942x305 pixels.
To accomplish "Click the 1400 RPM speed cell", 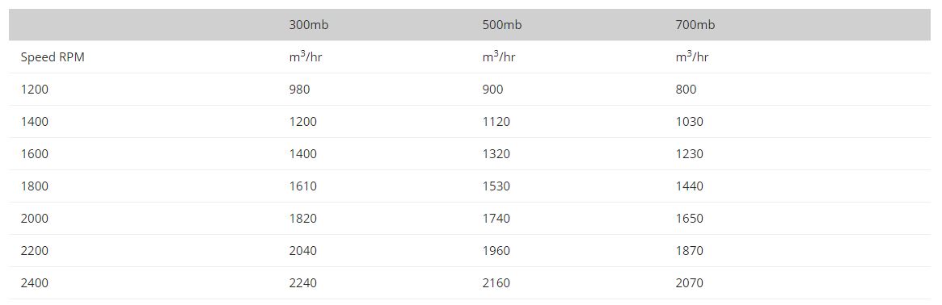I will click(x=34, y=122).
